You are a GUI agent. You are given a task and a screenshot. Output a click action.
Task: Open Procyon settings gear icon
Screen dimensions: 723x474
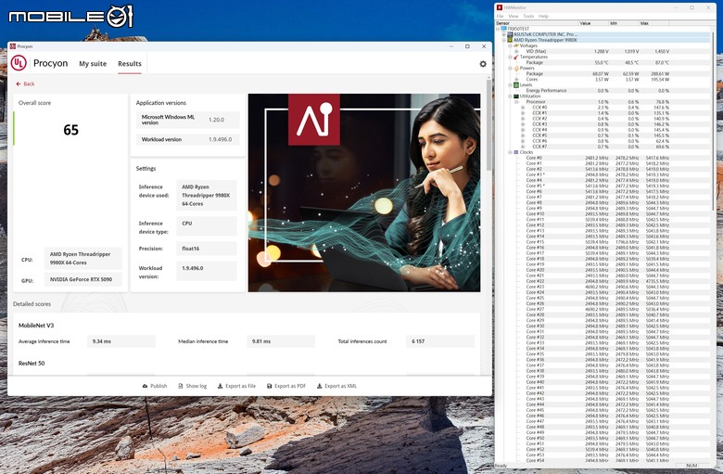pyautogui.click(x=483, y=64)
